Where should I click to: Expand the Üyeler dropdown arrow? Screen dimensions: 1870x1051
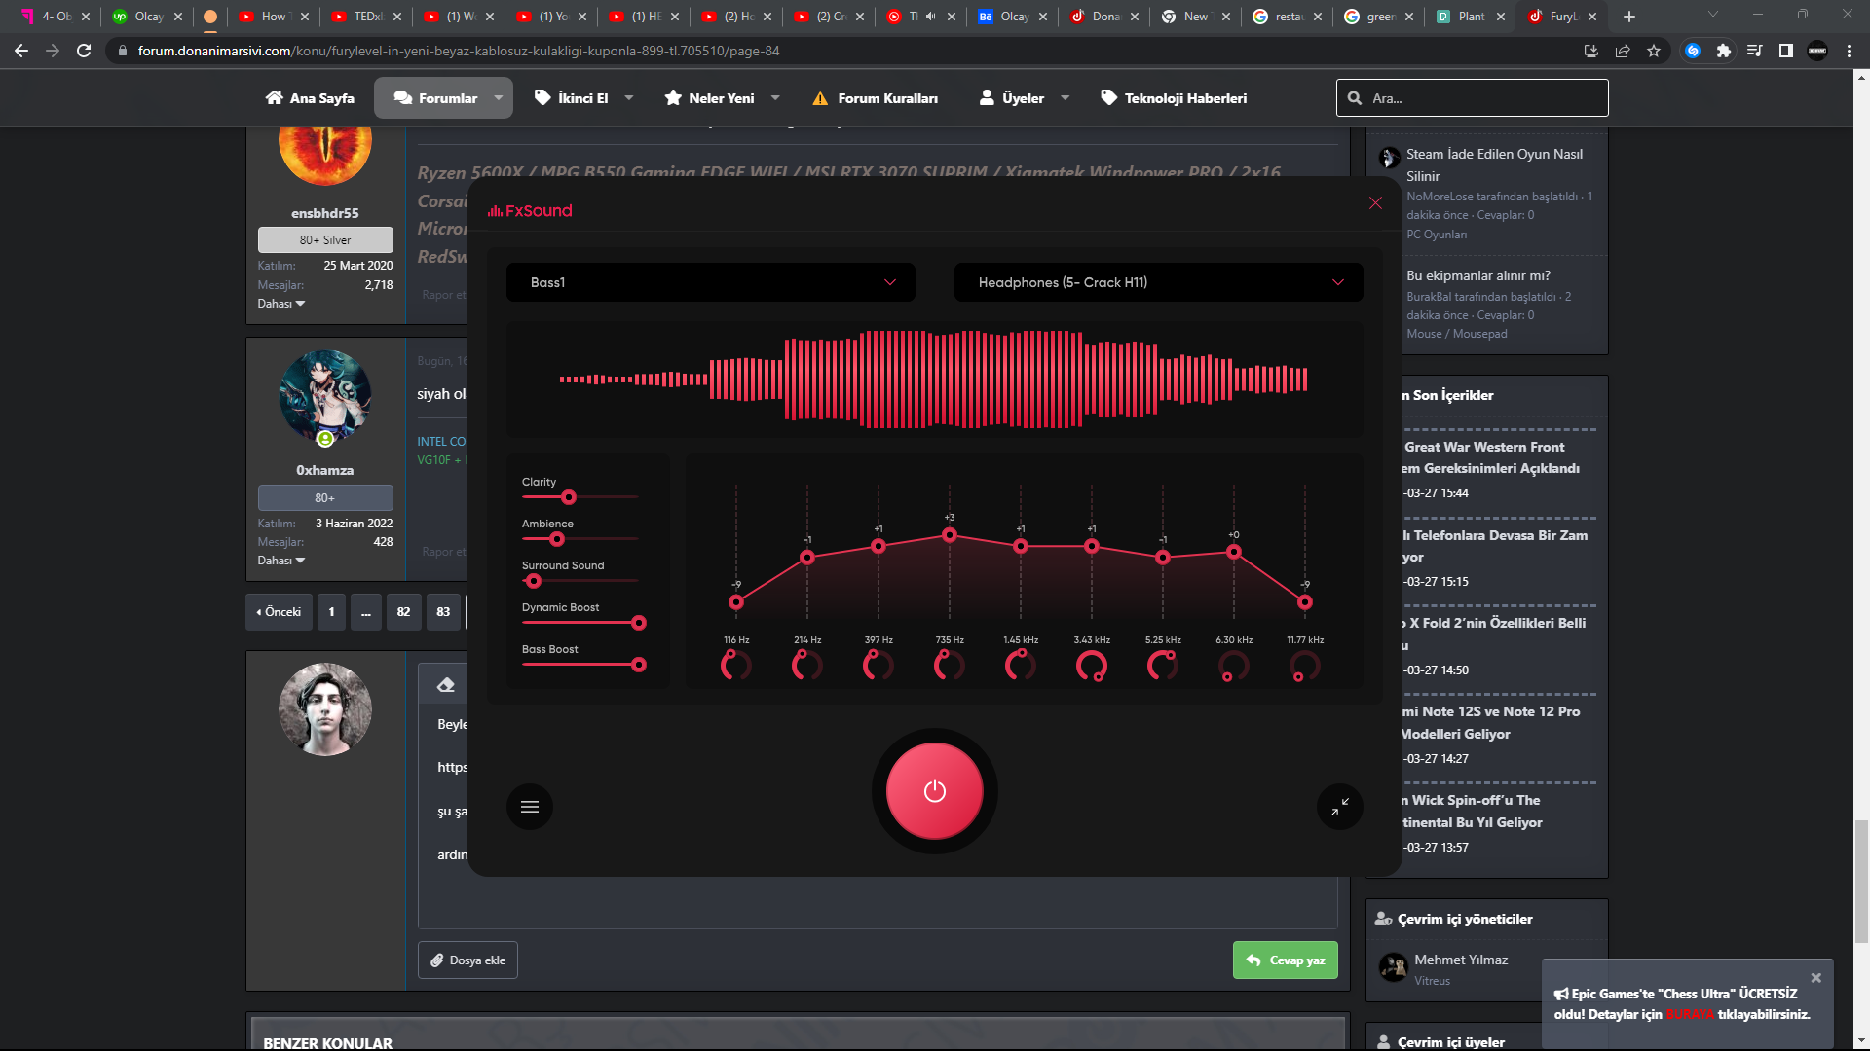[x=1066, y=98]
